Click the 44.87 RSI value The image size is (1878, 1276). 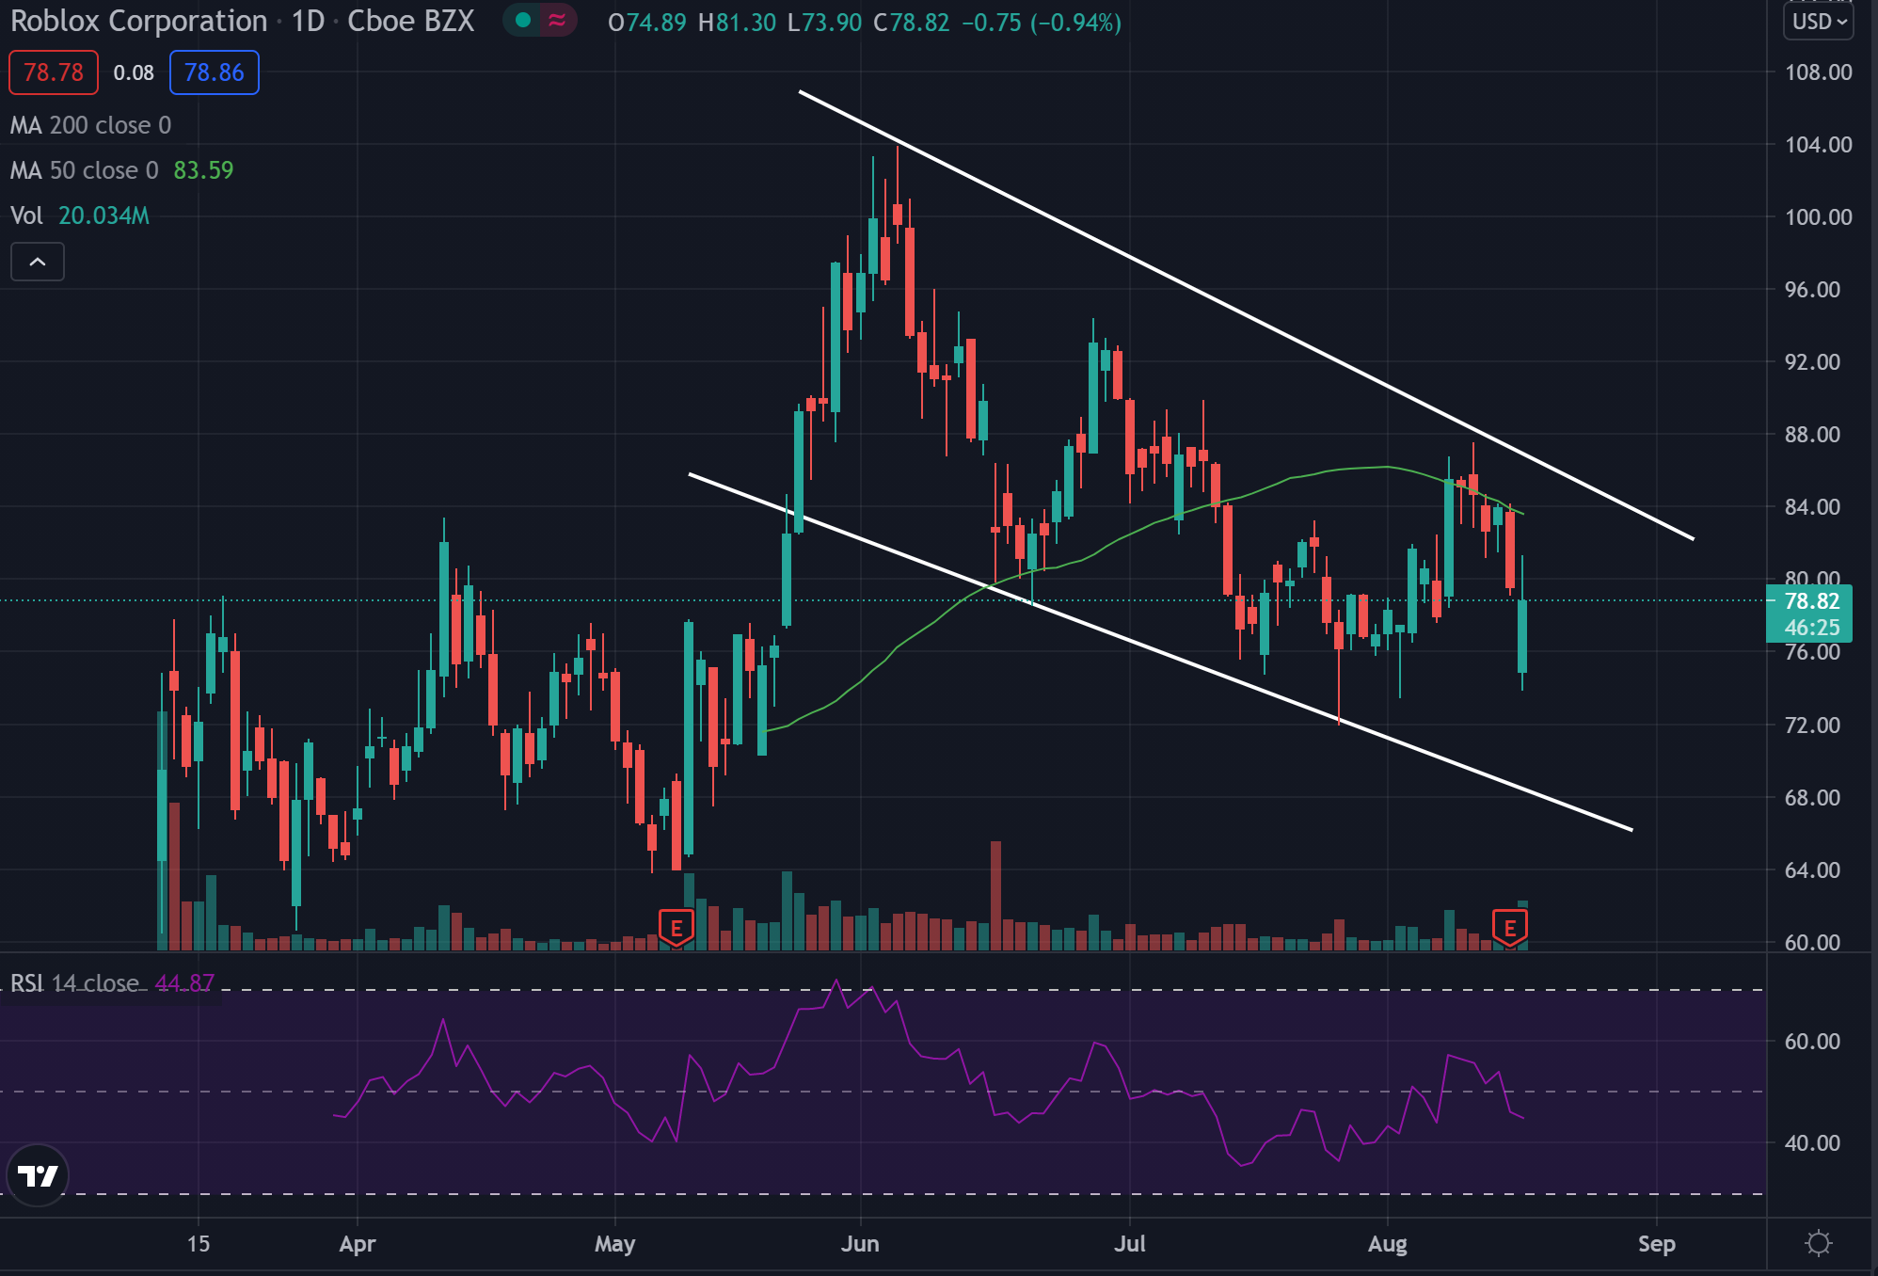pos(184,983)
